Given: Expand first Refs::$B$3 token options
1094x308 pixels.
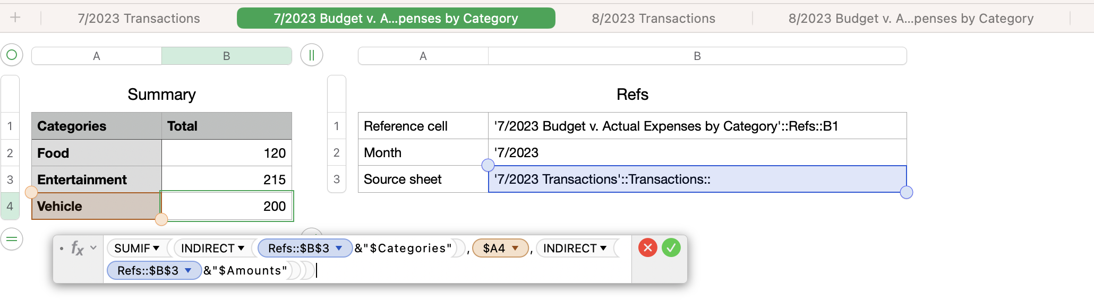Looking at the screenshot, I should pyautogui.click(x=339, y=248).
